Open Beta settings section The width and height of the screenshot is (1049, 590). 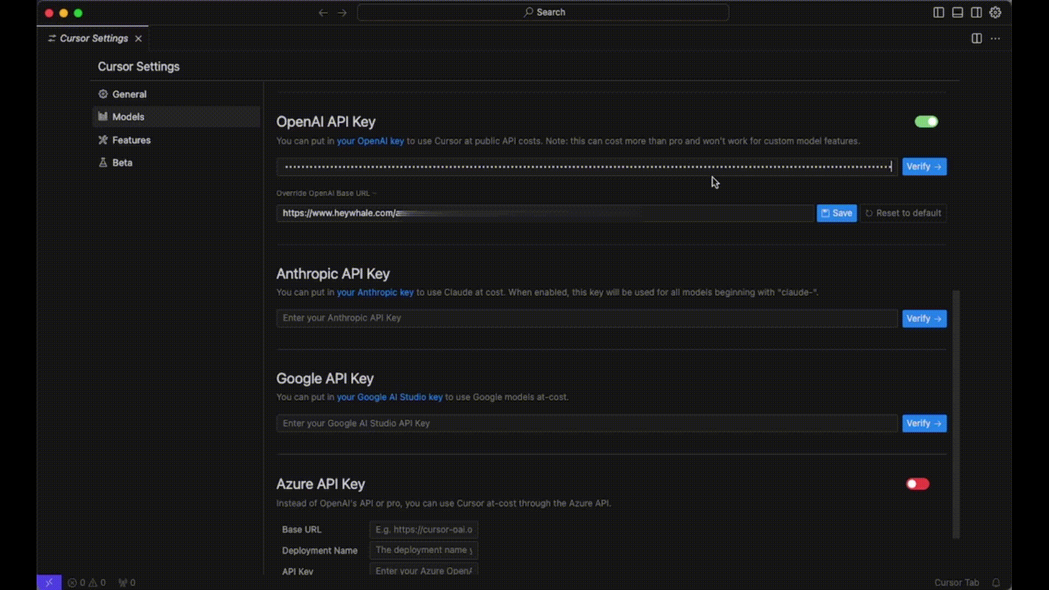pos(176,162)
